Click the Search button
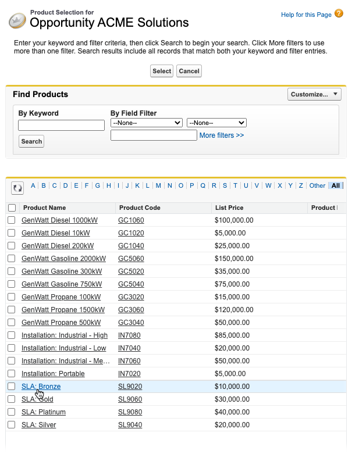Image resolution: width=352 pixels, height=454 pixels. tap(31, 141)
